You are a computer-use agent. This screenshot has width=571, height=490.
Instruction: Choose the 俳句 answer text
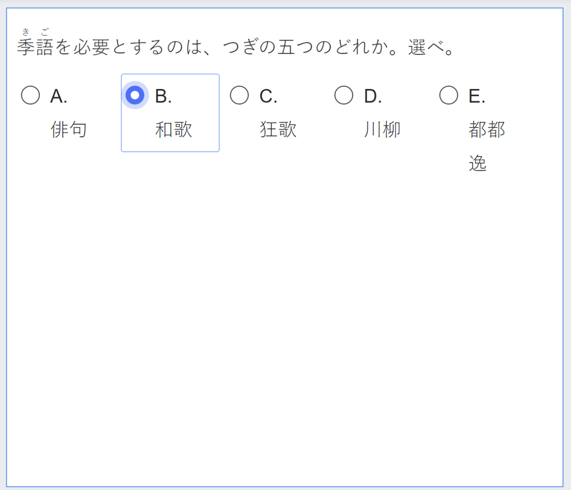(x=69, y=129)
